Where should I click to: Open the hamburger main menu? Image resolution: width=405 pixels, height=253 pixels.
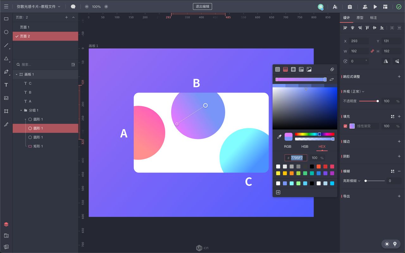pos(6,6)
